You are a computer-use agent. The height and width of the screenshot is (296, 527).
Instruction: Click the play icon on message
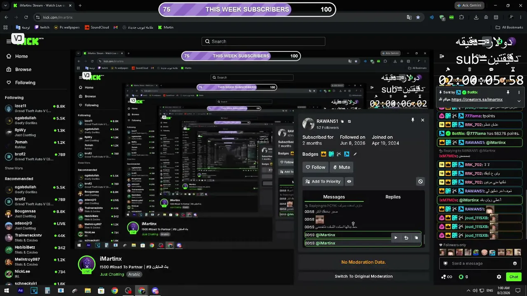[396, 238]
